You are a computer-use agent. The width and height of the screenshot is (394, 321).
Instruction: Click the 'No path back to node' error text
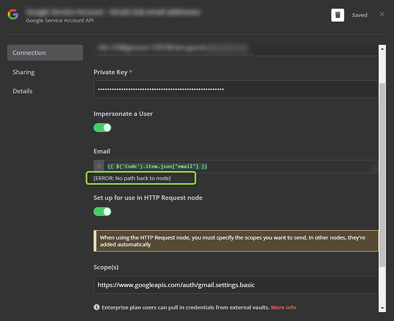pyautogui.click(x=132, y=178)
